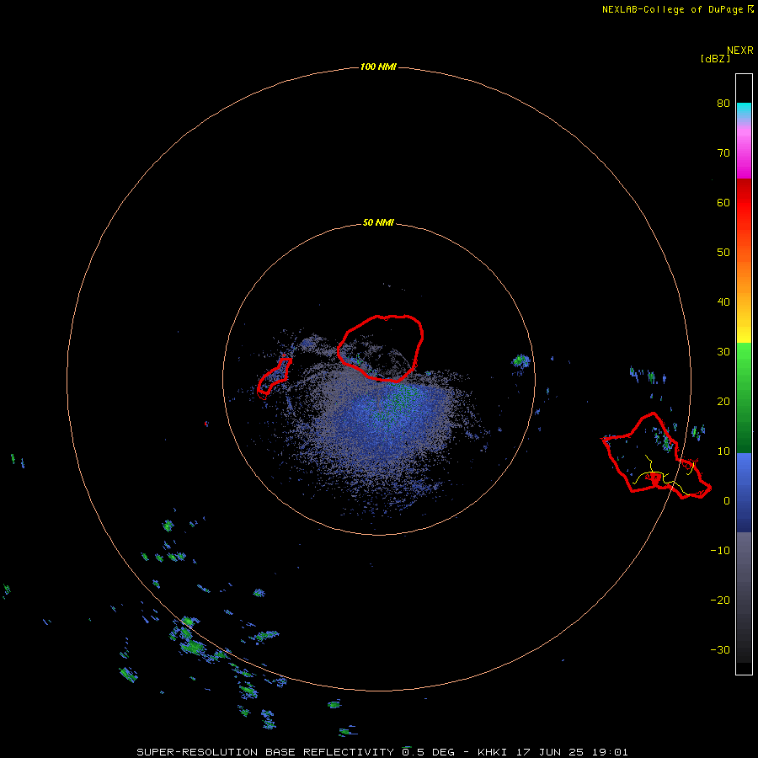This screenshot has width=758, height=758.
Task: Pick the pink segment of the color bar
Action: [744, 150]
